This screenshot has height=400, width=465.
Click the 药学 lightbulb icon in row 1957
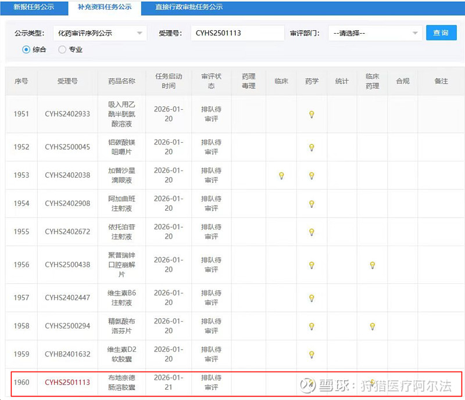pyautogui.click(x=312, y=298)
